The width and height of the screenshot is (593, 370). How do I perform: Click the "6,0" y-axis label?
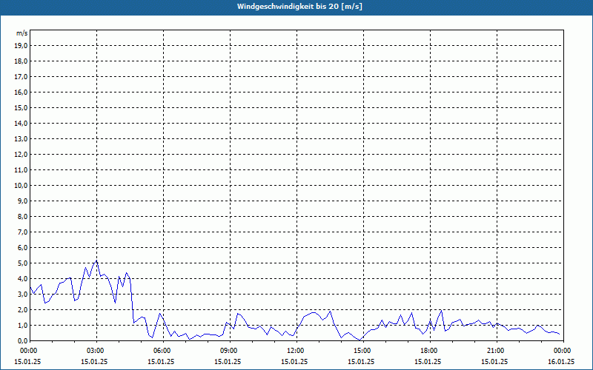[x=22, y=248]
